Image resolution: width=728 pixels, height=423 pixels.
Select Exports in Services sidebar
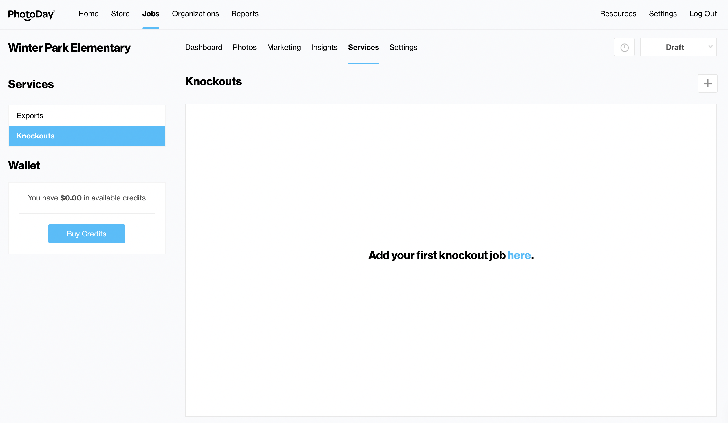click(87, 116)
